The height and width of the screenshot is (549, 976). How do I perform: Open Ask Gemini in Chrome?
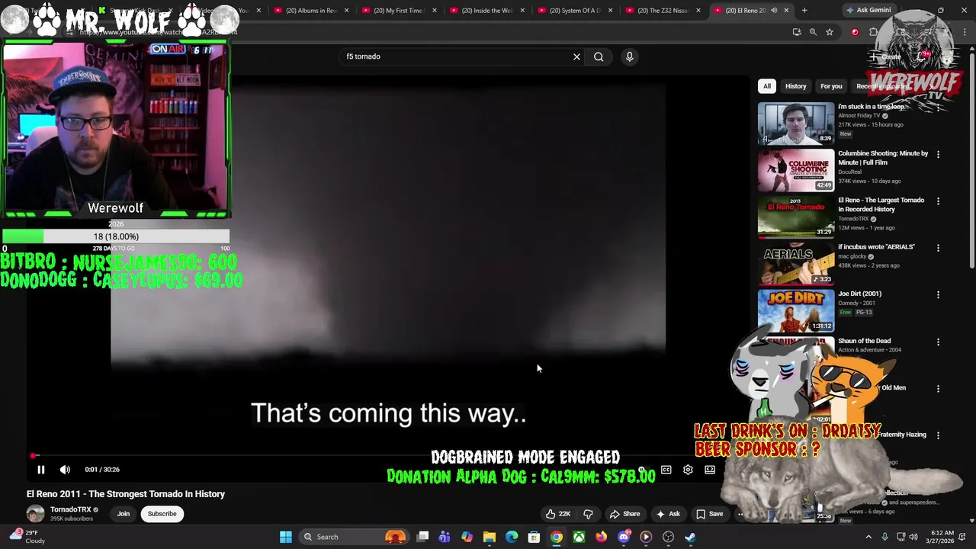coord(868,11)
